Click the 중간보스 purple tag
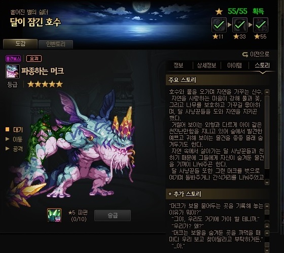 pos(13,58)
